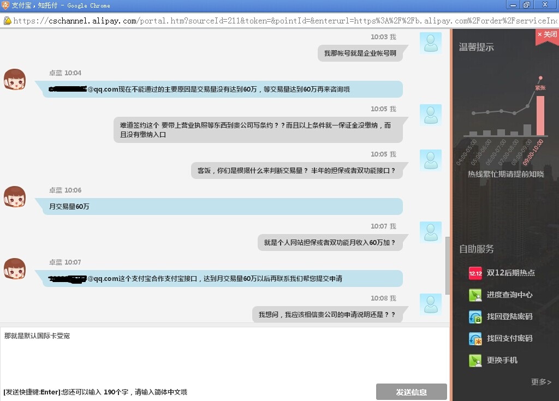This screenshot has height=401, width=559.
Task: Click the 找回登陆密码 lock icon
Action: pos(475,316)
